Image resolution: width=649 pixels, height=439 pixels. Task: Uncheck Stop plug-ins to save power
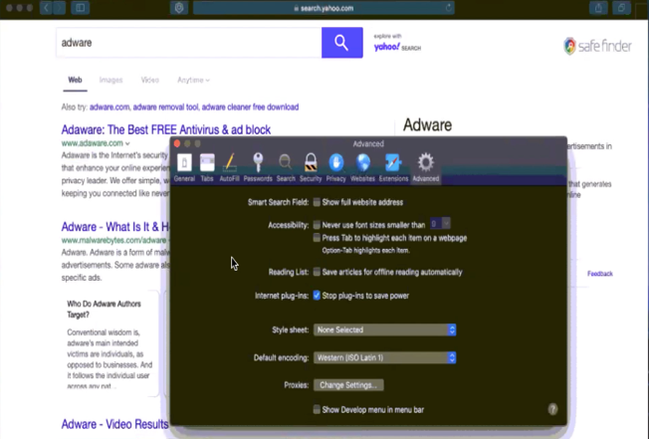tap(317, 296)
